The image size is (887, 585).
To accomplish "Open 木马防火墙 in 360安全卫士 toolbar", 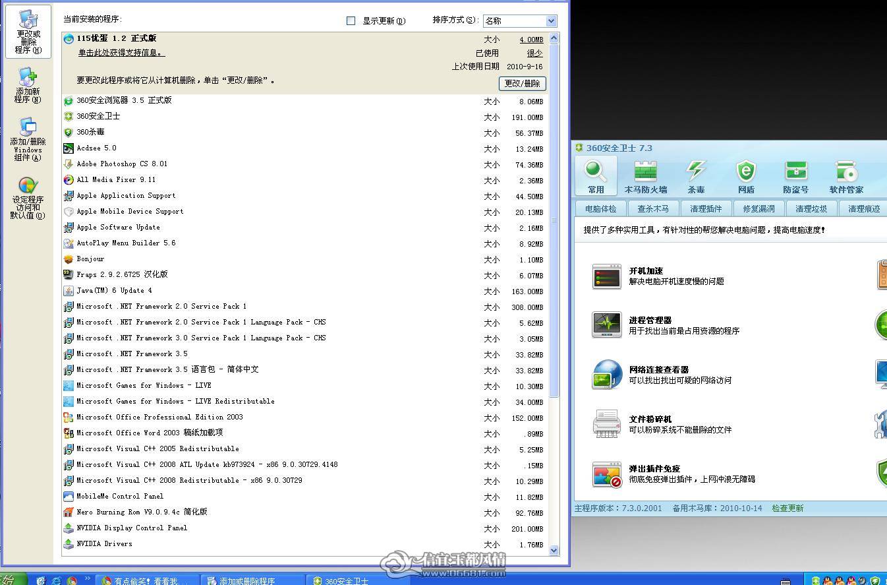I will (646, 177).
